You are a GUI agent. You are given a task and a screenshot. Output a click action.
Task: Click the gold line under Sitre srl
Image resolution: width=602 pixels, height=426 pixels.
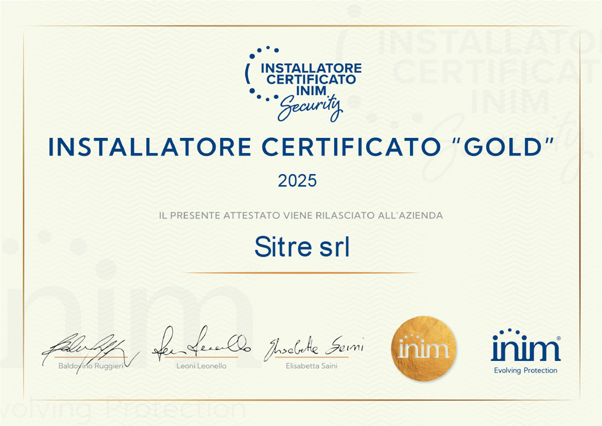301,273
